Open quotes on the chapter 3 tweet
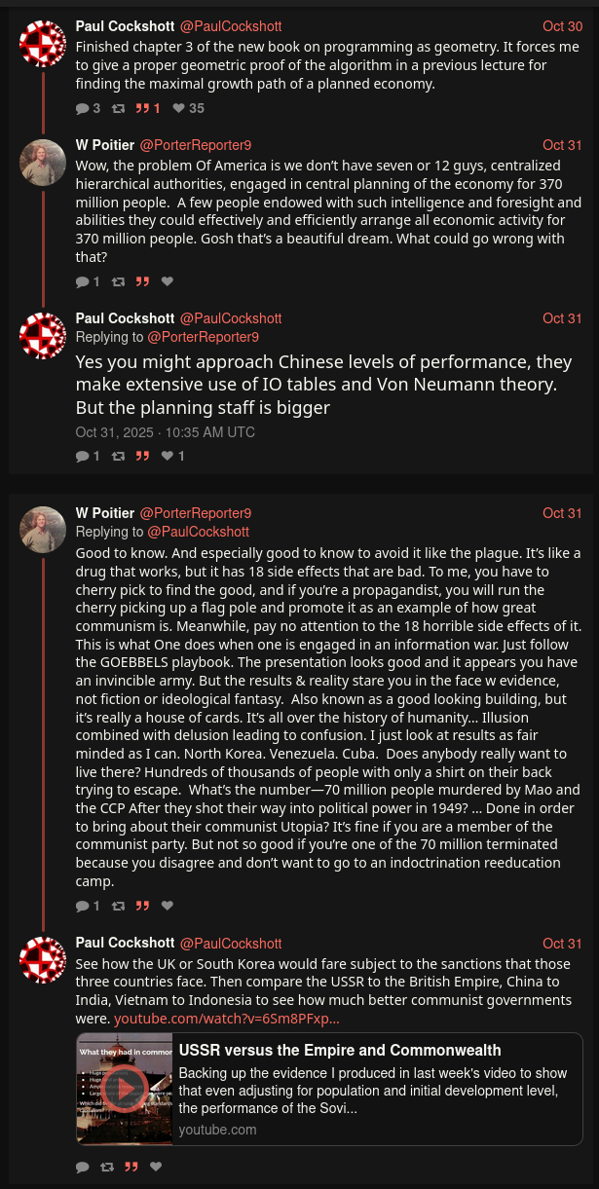 pyautogui.click(x=142, y=109)
